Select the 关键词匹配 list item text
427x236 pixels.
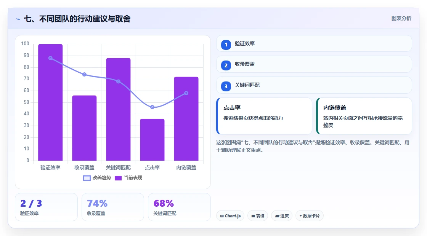coord(247,85)
